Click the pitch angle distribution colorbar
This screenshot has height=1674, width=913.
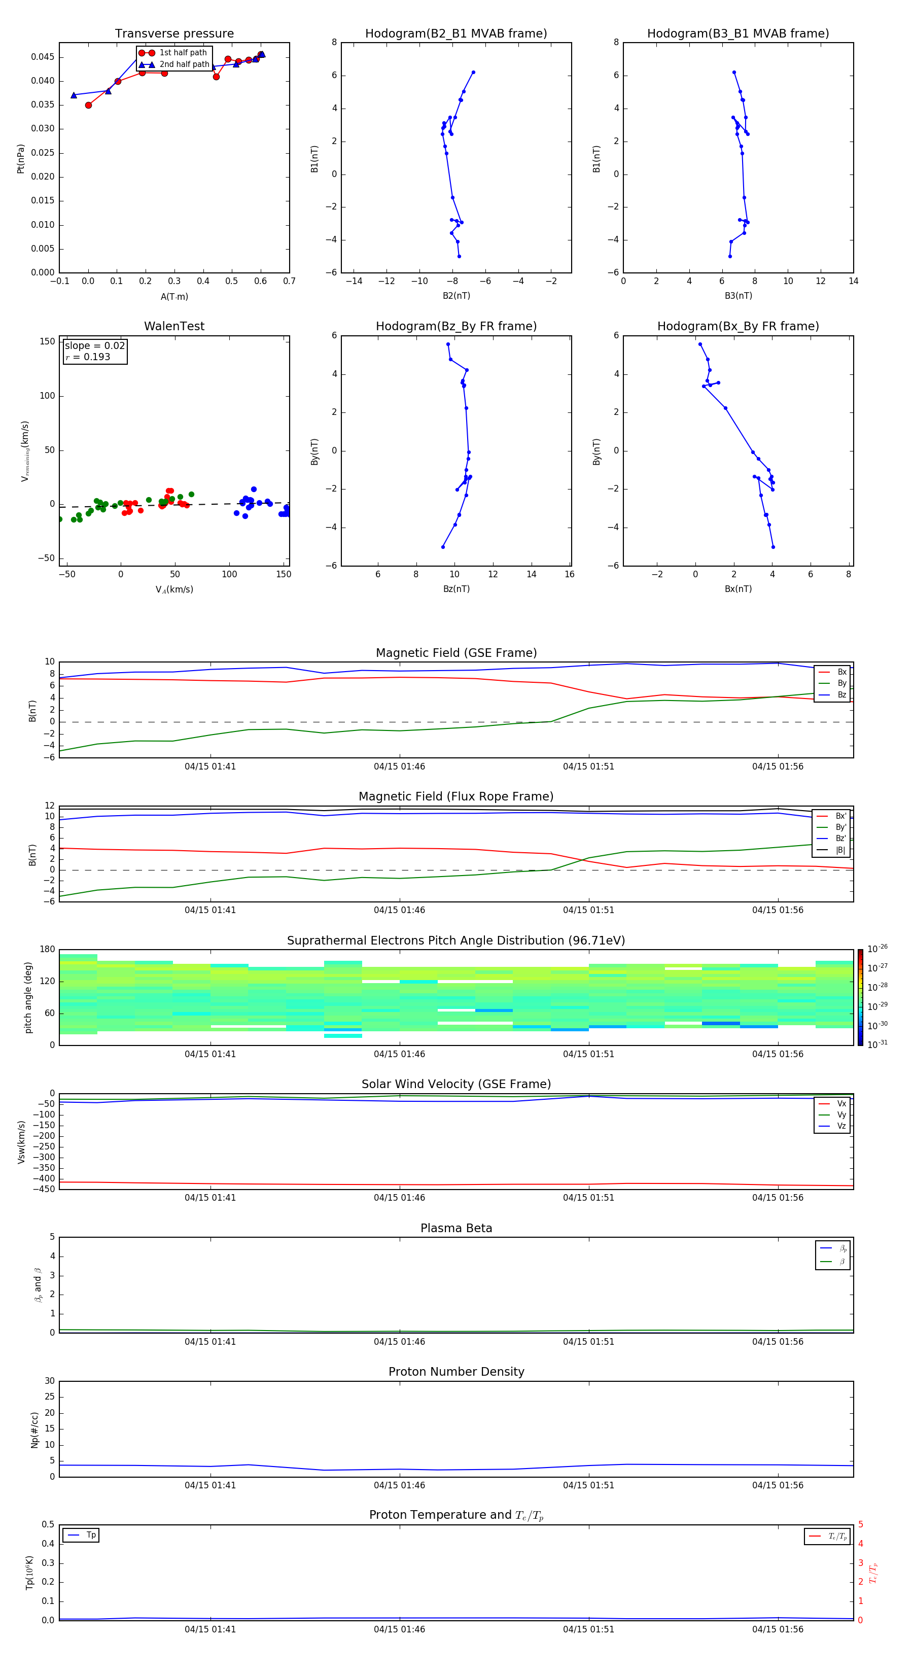(860, 997)
